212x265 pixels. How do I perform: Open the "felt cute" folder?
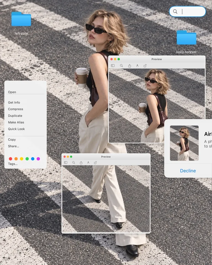coord(21,19)
